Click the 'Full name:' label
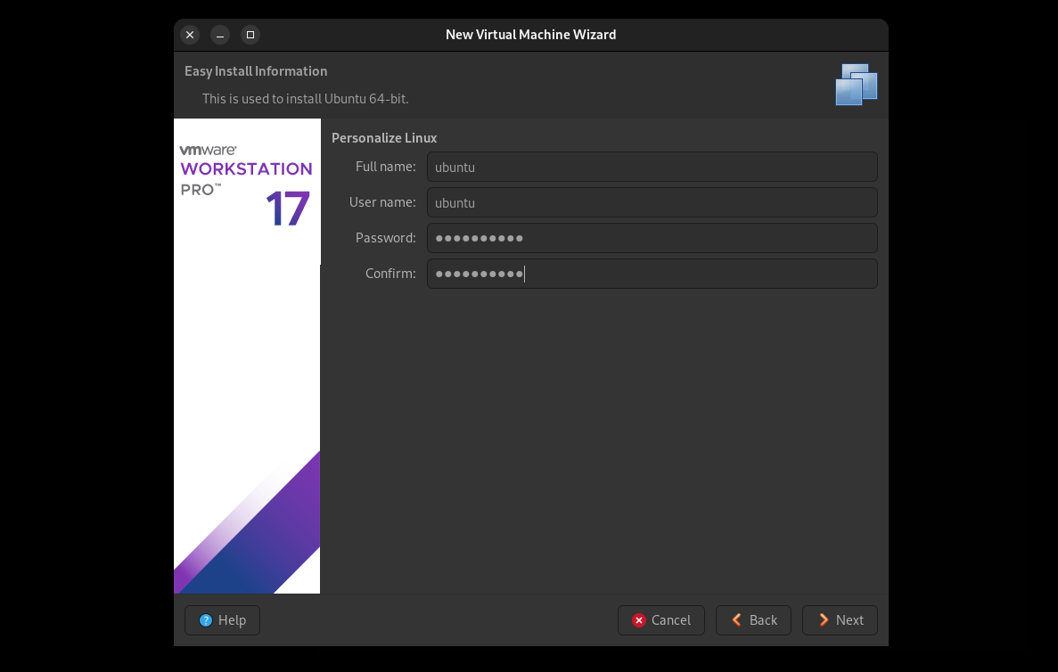Screen dimensions: 1058x672 tap(385, 167)
